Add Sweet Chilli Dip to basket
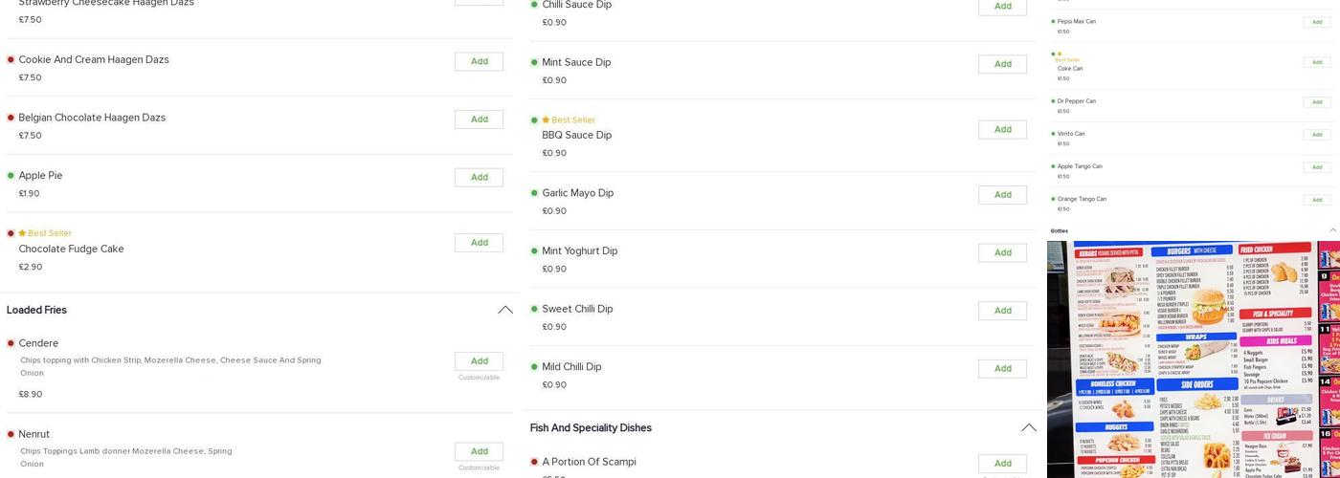Screen dimensions: 1340x478 [x=1002, y=311]
